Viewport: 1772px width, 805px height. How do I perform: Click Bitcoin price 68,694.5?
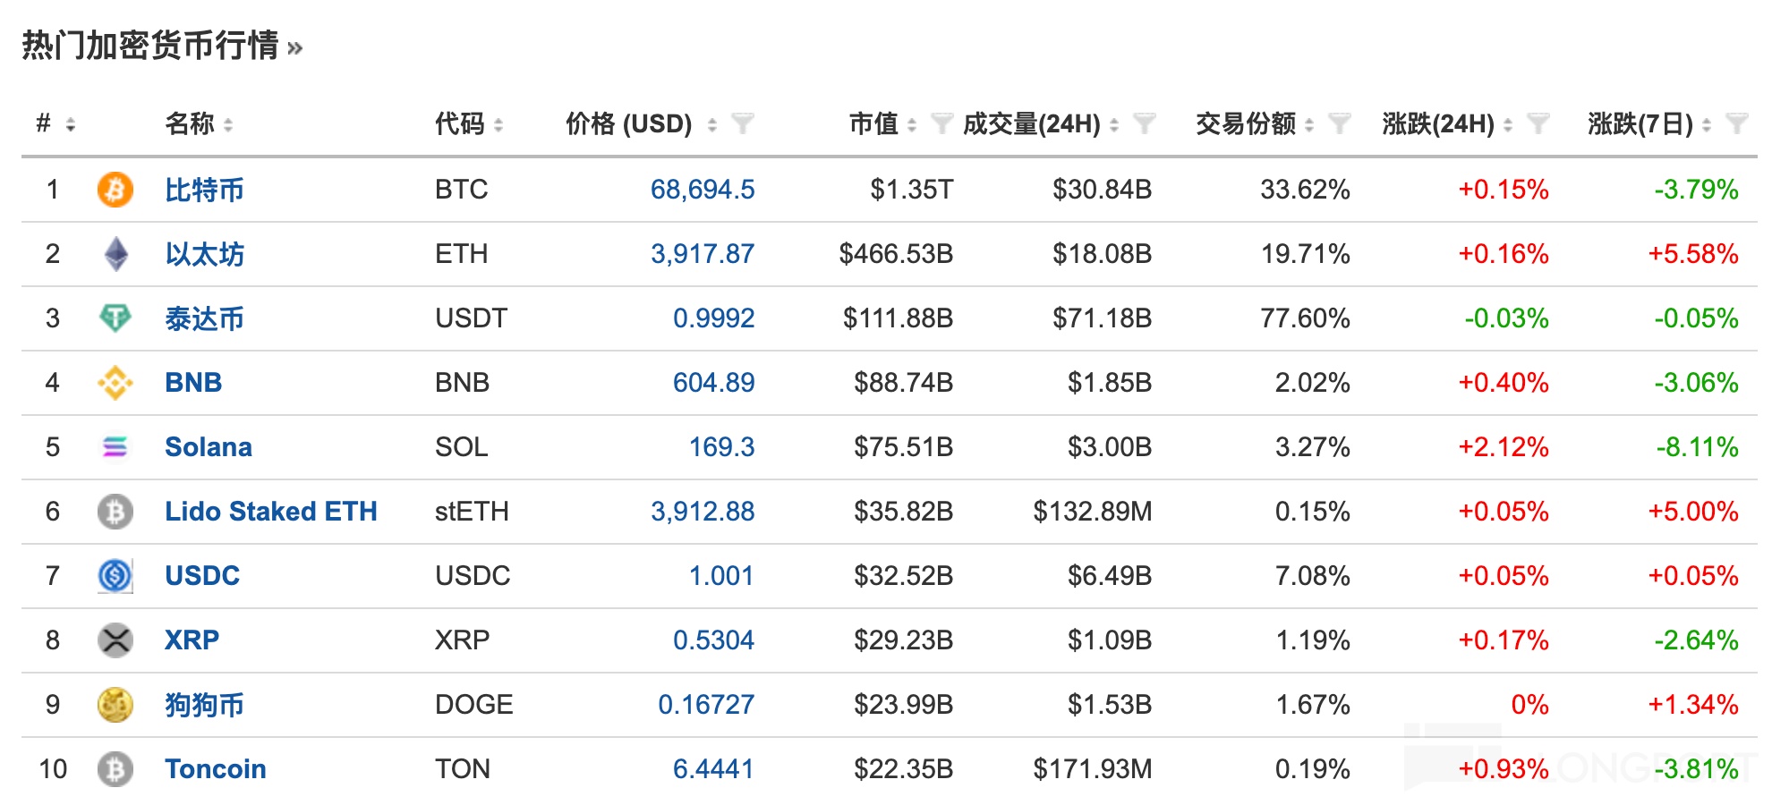[x=702, y=190]
